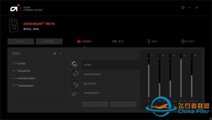Click the circular EQ icon beside the ASTRO slot
The width and height of the screenshot is (212, 120).
75,65
